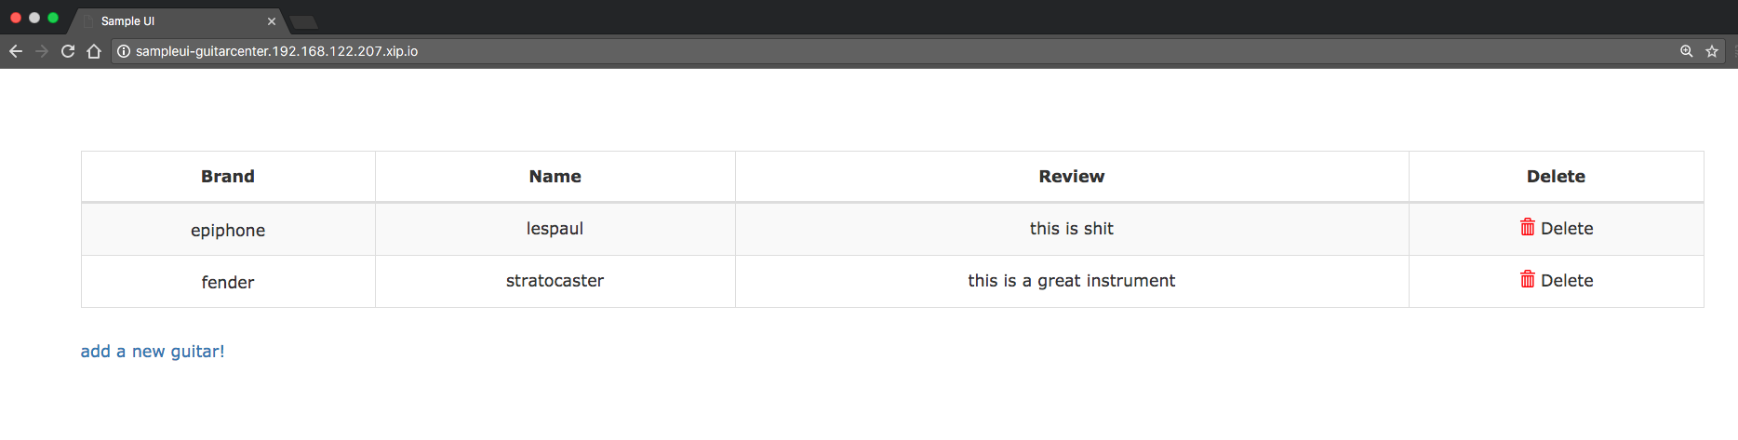Viewport: 1738px width, 440px height.
Task: Click the red trash icon for fender stratocaster
Action: 1527,280
